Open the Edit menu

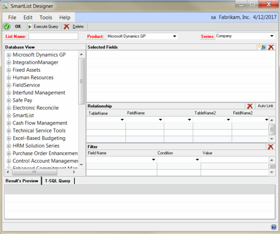pos(28,17)
